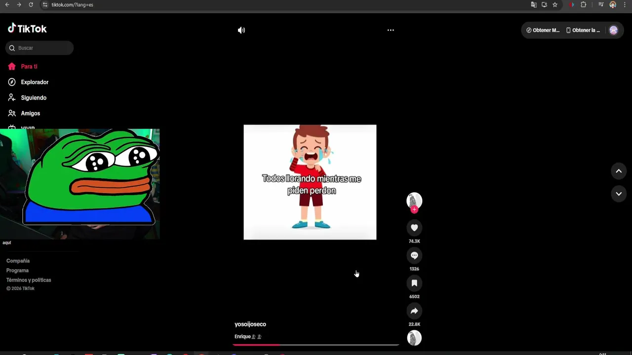The width and height of the screenshot is (632, 355).
Task: Click Obtener Monedas button
Action: click(x=543, y=30)
